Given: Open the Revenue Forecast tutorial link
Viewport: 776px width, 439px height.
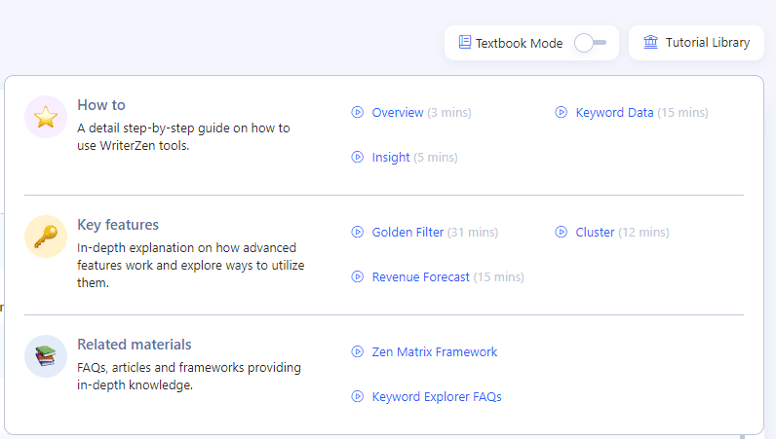Looking at the screenshot, I should (421, 277).
